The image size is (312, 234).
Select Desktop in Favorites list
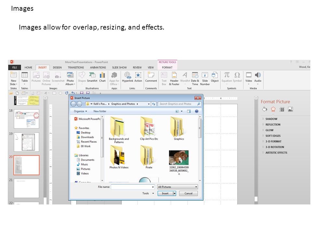click(84, 133)
